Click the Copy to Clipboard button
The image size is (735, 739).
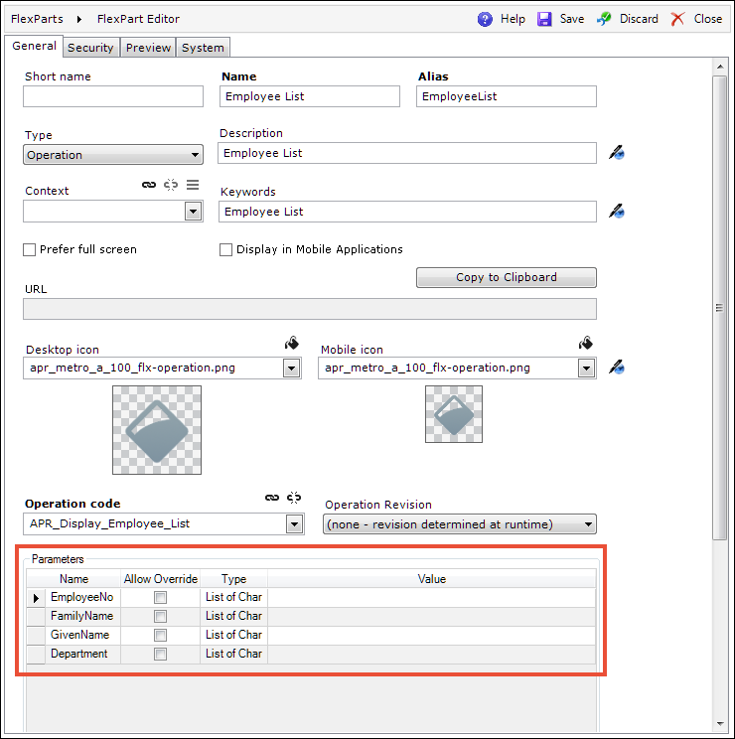pos(506,277)
